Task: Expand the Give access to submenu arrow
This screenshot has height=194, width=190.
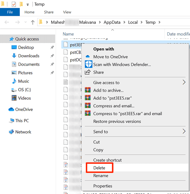Action: point(184,82)
